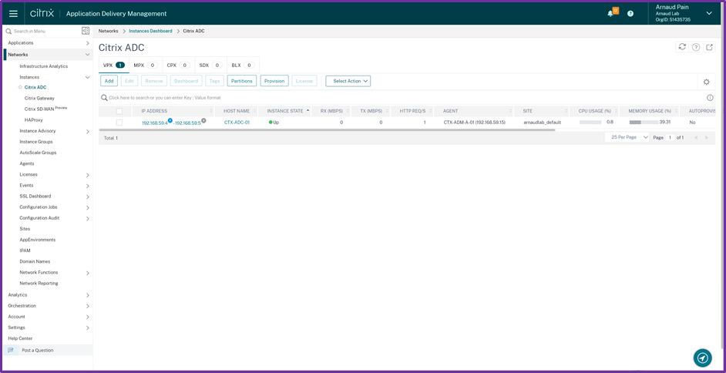Switch to the CPX tab
This screenshot has height=373, width=726.
178,66
